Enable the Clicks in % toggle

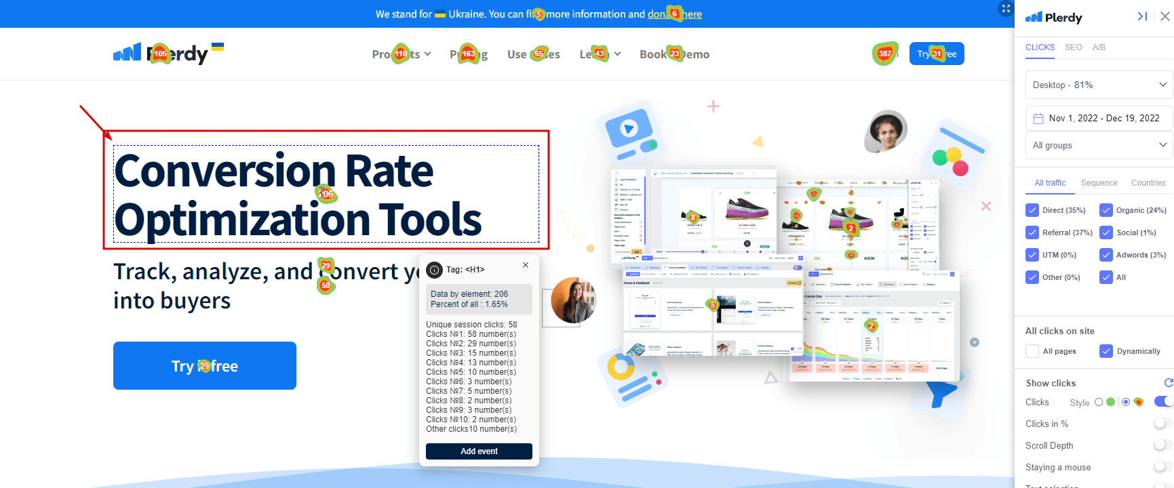pyautogui.click(x=1163, y=423)
